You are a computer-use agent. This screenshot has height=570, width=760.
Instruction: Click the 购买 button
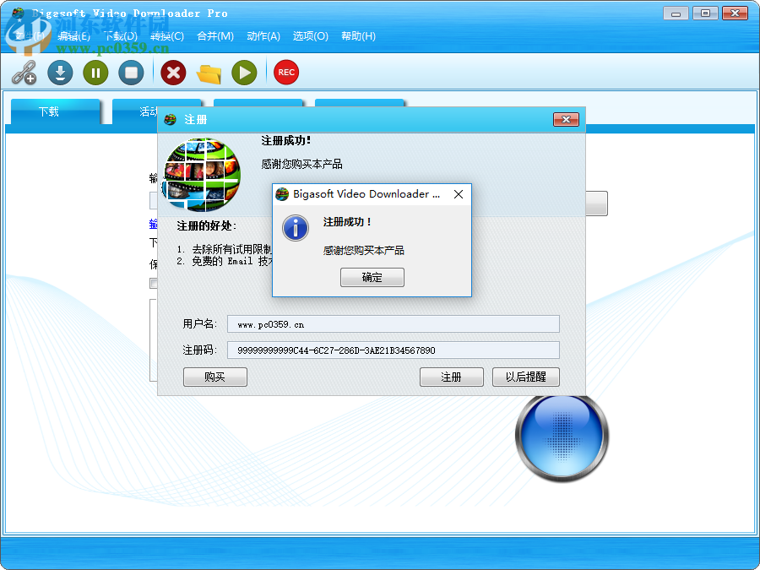tap(214, 377)
